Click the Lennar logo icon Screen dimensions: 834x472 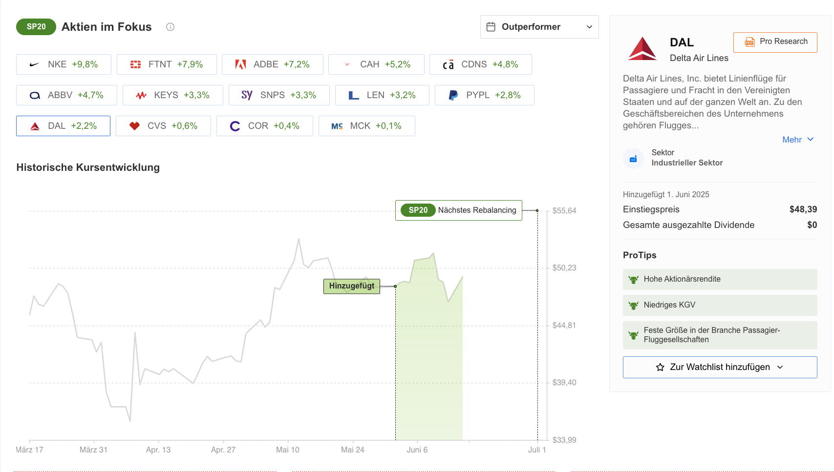[354, 95]
